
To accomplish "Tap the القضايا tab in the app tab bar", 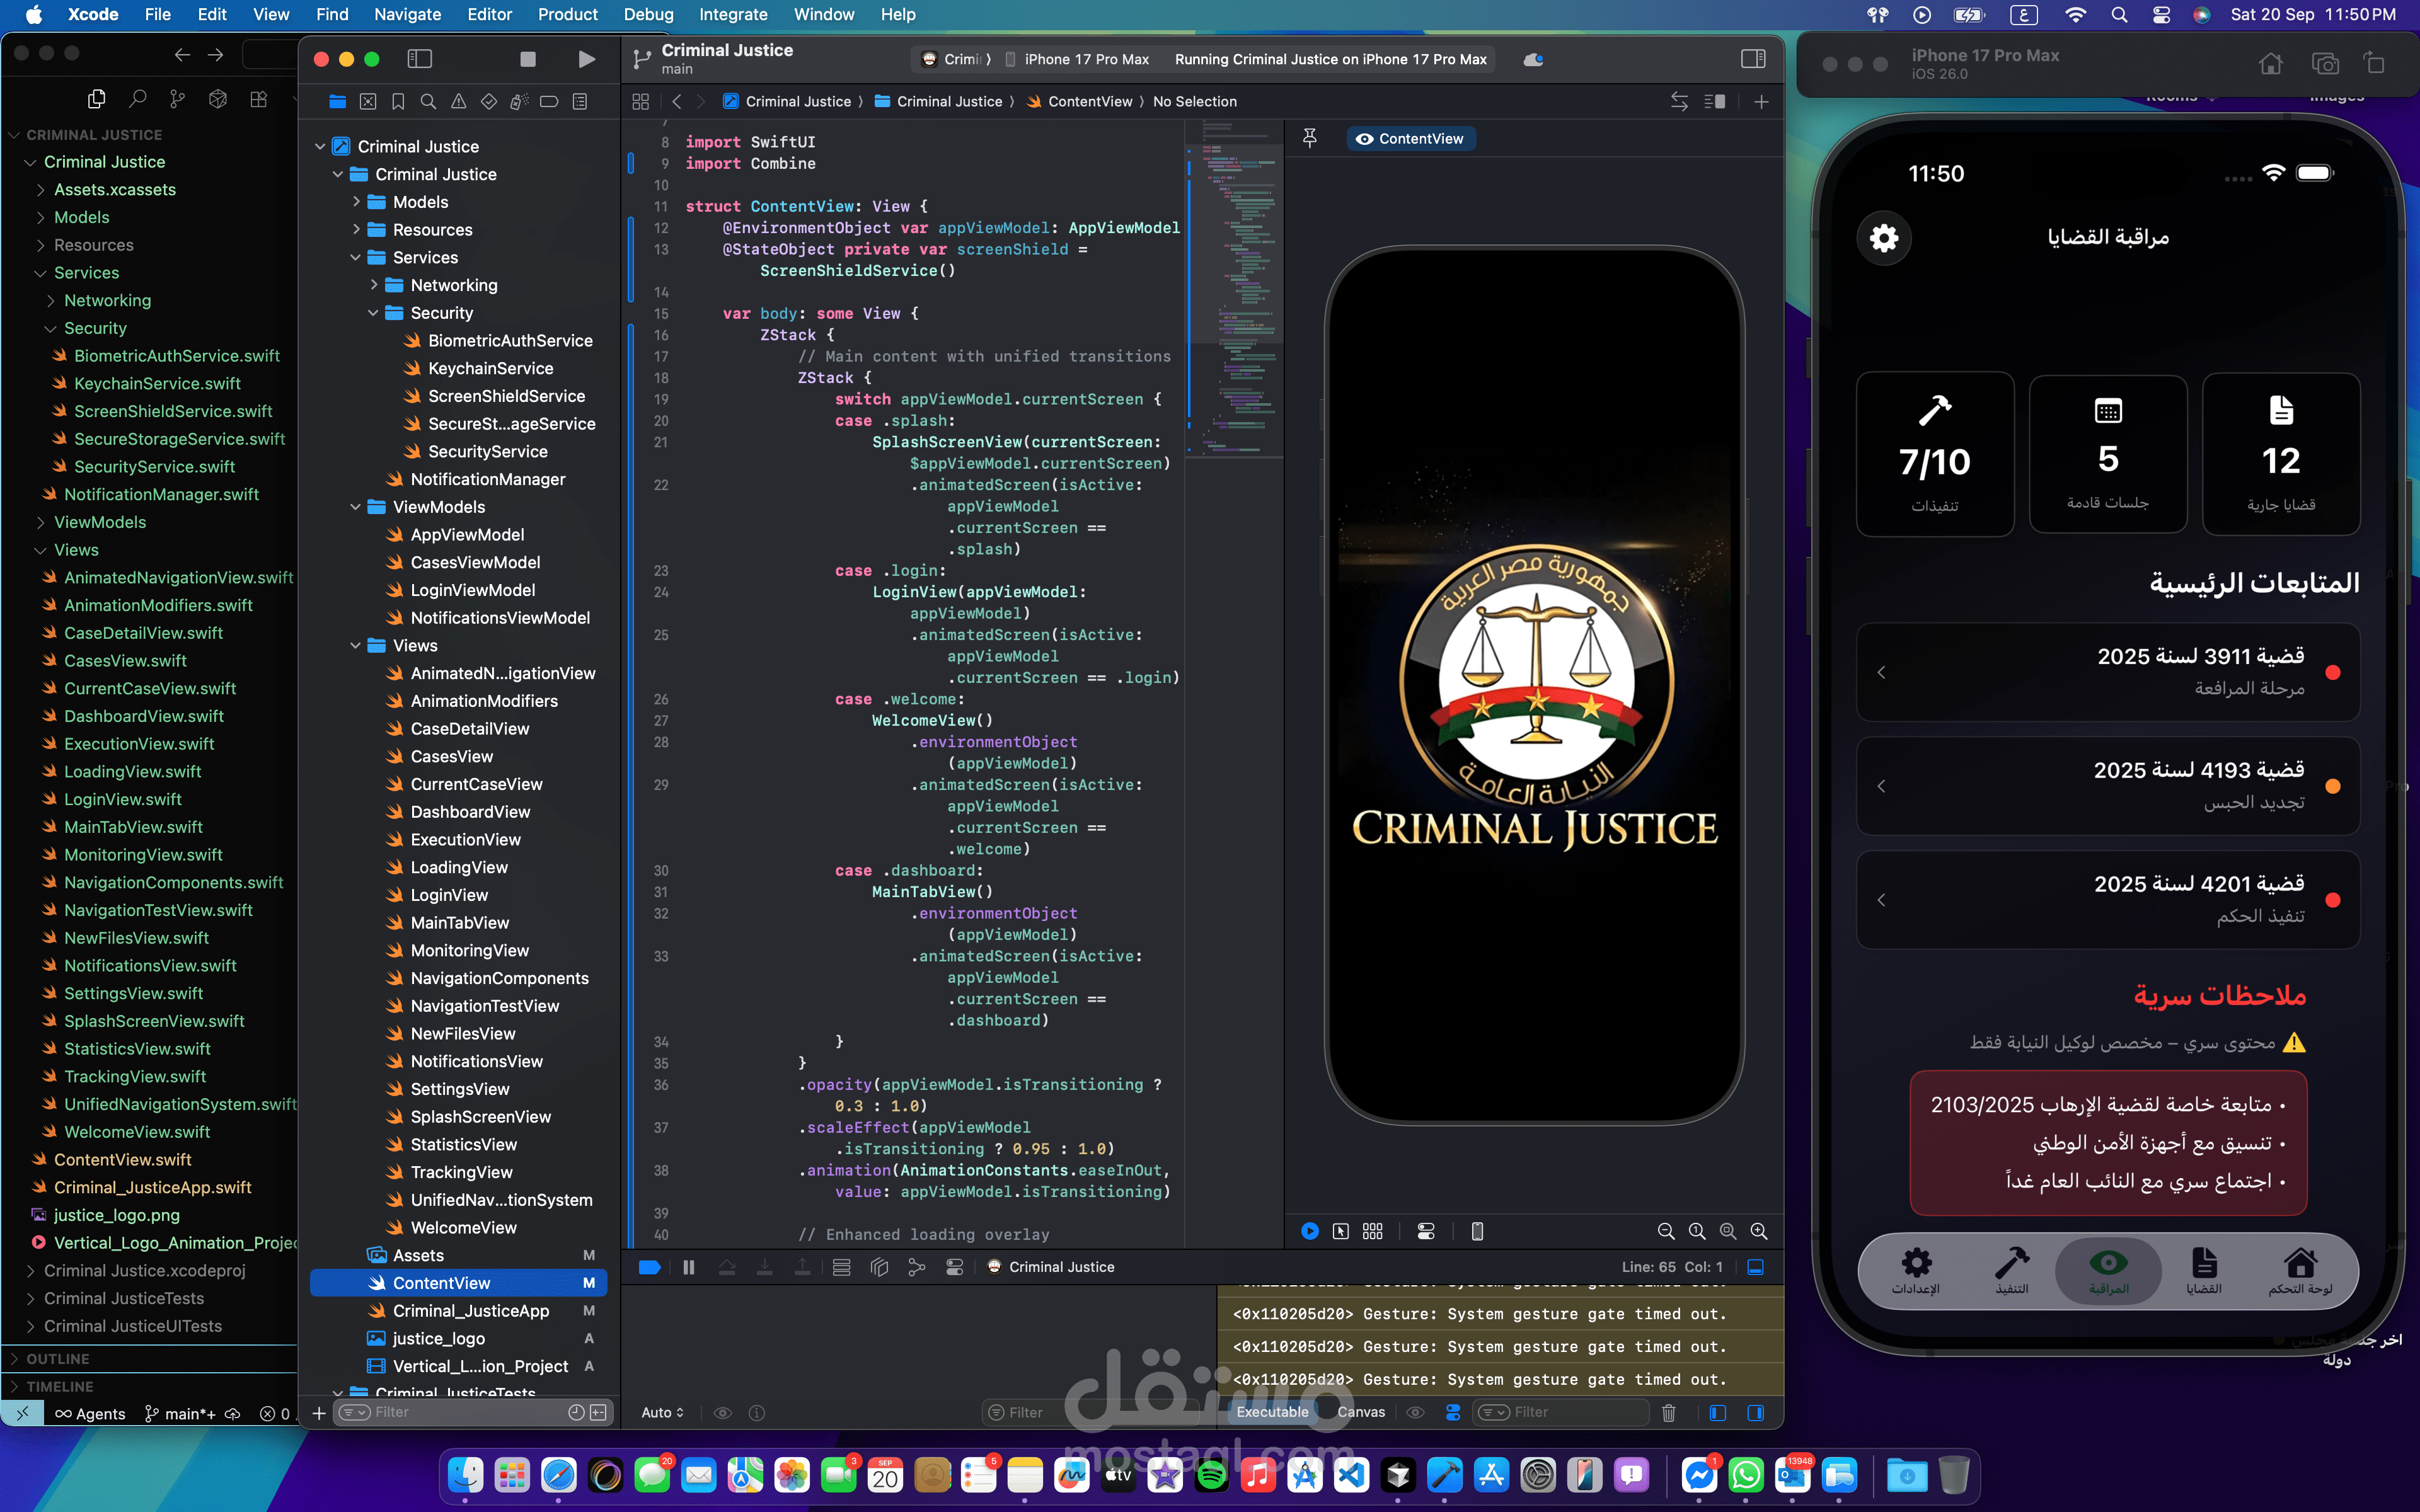I will pos(2204,1270).
